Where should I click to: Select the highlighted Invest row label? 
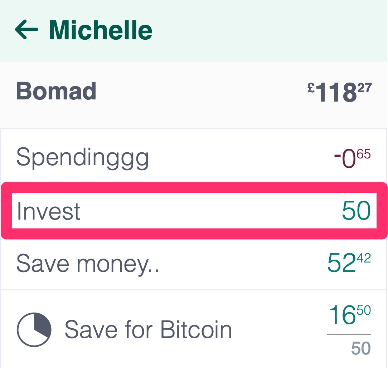[49, 211]
